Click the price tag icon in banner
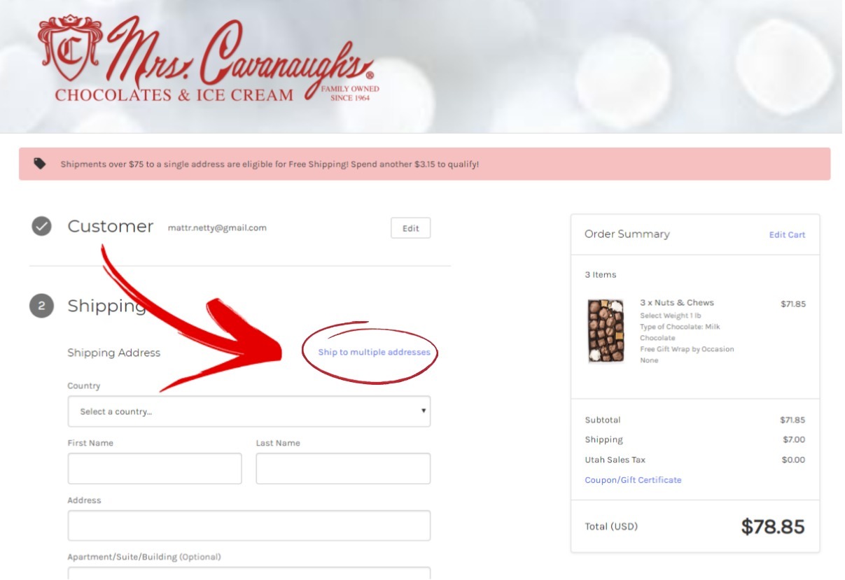Image resolution: width=845 pixels, height=580 pixels. pyautogui.click(x=40, y=164)
